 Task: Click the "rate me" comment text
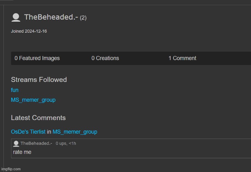[x=22, y=152]
